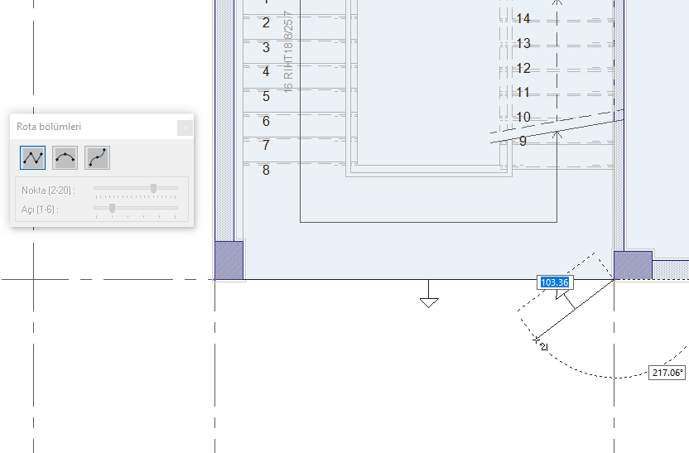Click the stair walking-line arrowhead near step 9

coord(556,134)
